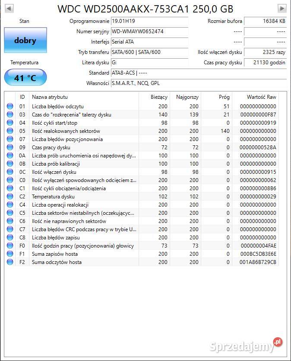Viewport: 291px width, 361px height.
Task: Click the 'Najgorszy' column header
Action: coord(186,97)
